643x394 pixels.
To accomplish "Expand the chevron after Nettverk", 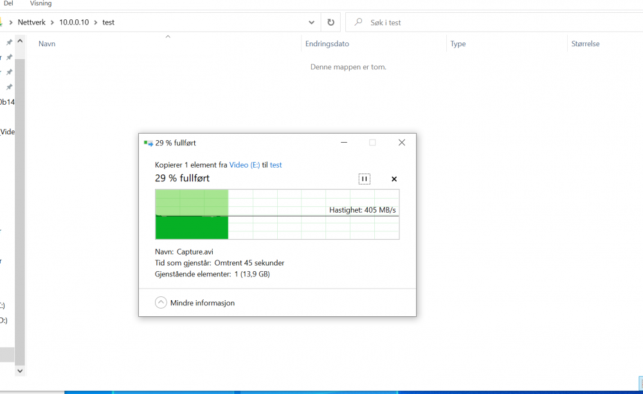I will (52, 22).
